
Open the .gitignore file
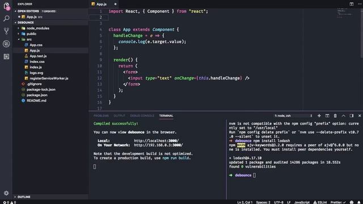point(34,84)
